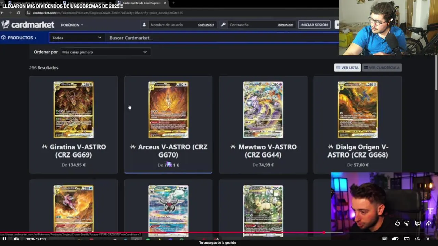
Task: Click OLVIDADO? next to username
Action: tap(206, 25)
